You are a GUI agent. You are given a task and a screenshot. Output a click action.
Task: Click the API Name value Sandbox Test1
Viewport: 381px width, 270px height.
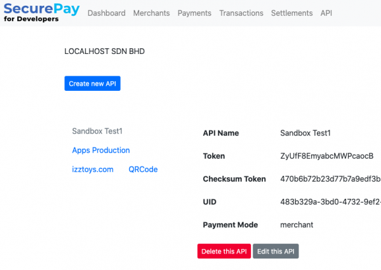pos(305,133)
